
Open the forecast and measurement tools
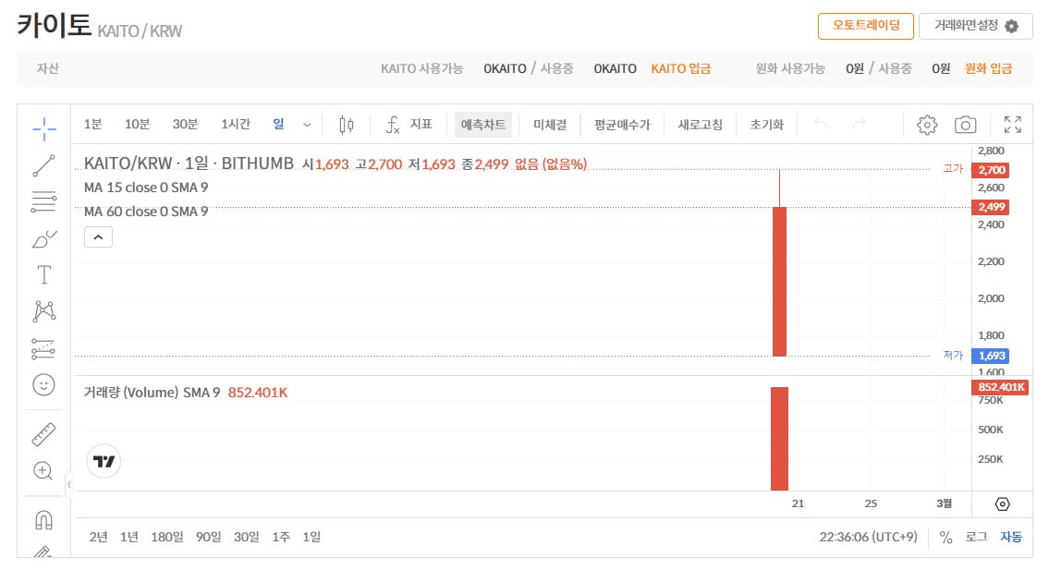click(44, 348)
